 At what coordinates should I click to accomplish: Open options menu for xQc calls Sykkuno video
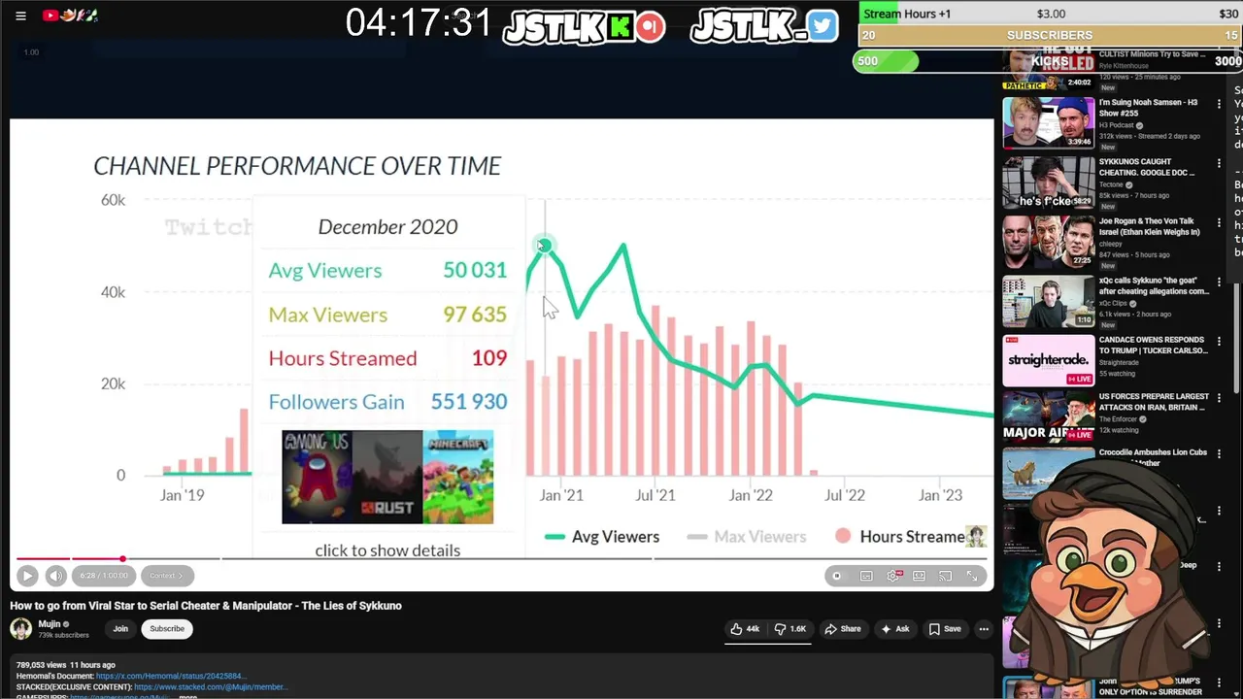tap(1219, 282)
